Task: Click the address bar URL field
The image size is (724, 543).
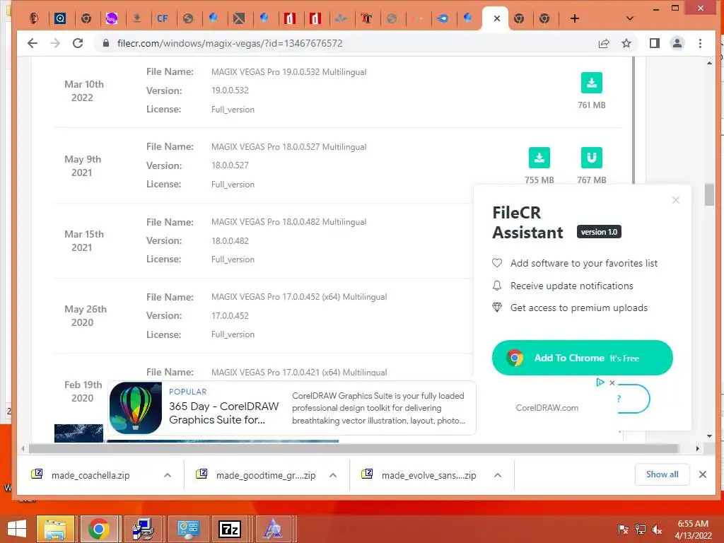Action: click(x=346, y=43)
